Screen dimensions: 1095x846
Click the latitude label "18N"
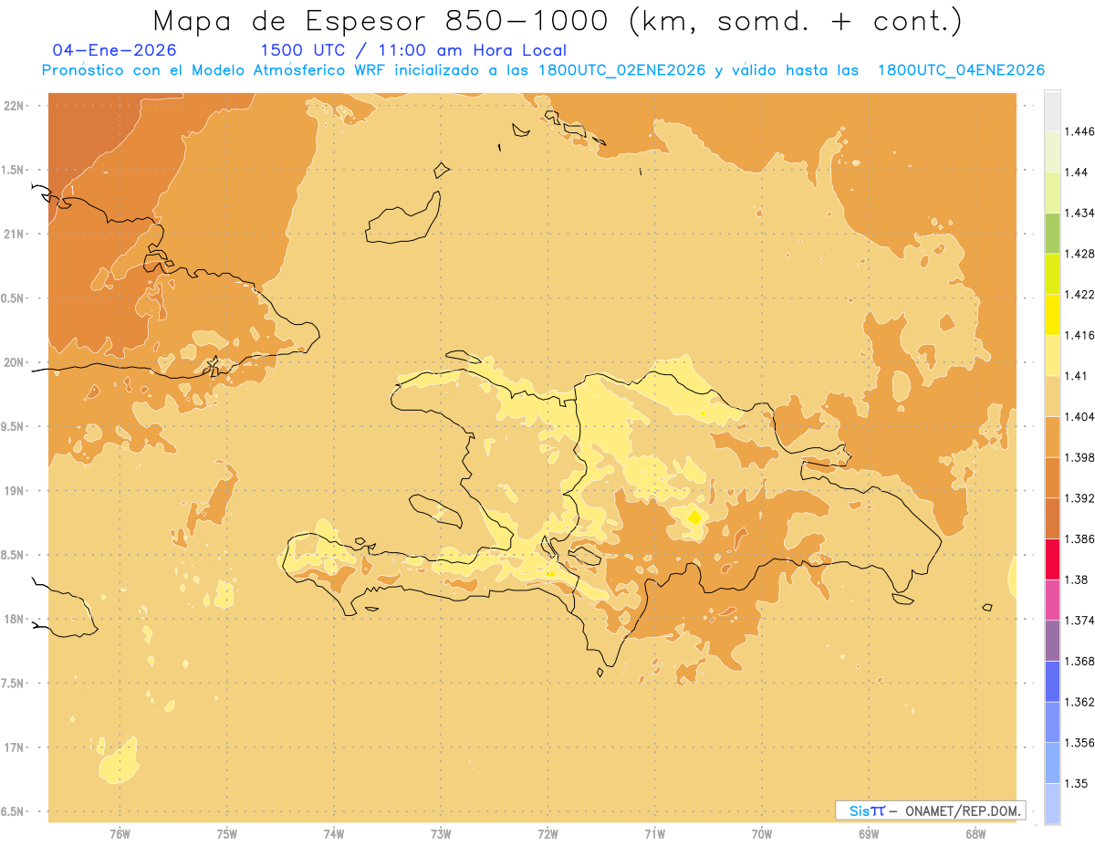pos(15,620)
